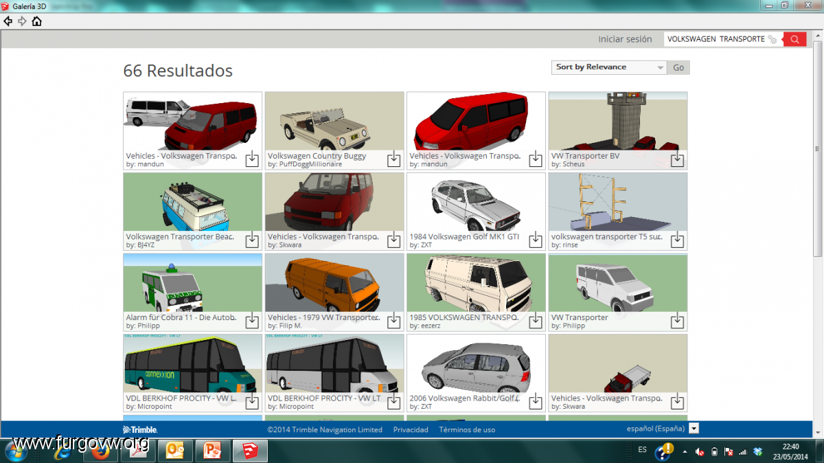Open the Dropbox tray icon
This screenshot has width=824, height=463.
coord(757,452)
